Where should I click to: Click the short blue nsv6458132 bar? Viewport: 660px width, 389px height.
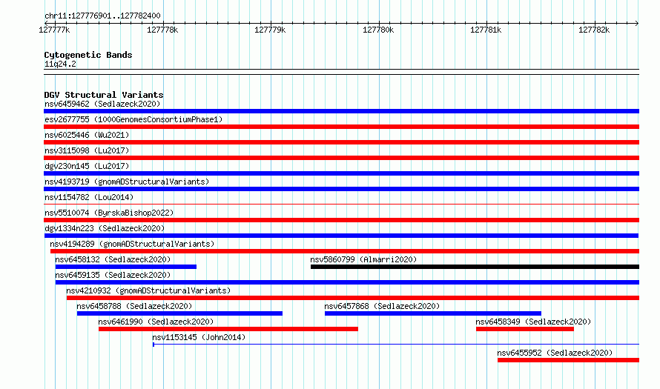126,267
